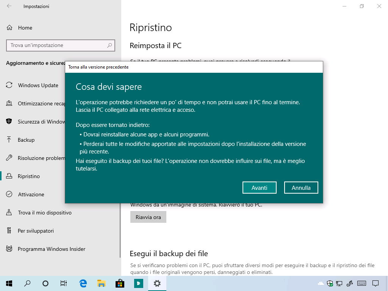Click the Ripristino sidebar icon

pos(9,176)
